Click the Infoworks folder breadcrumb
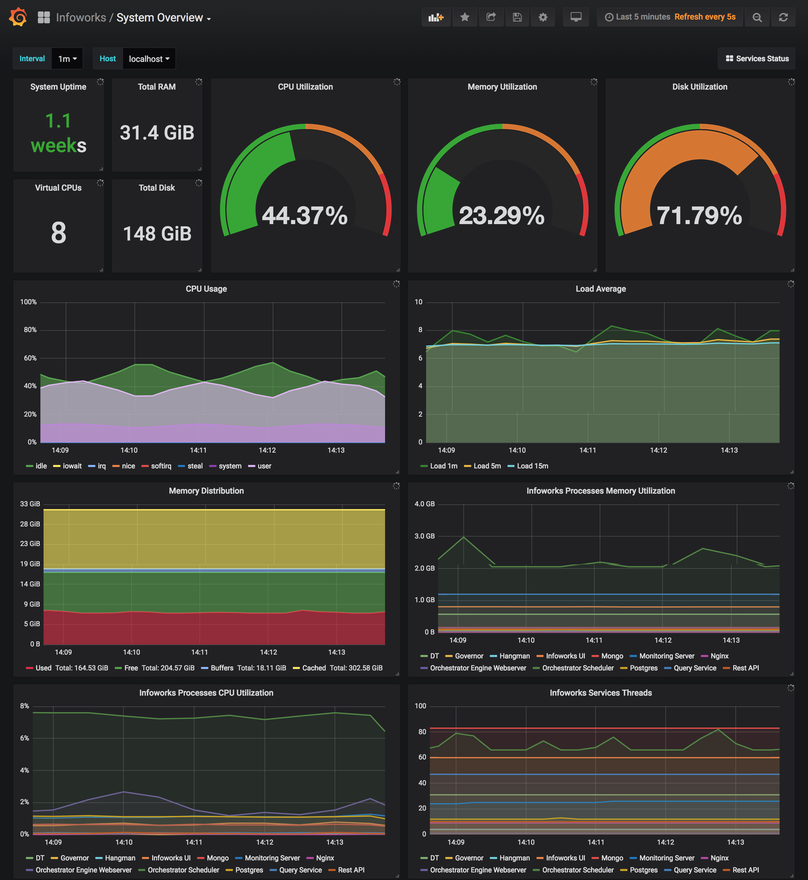This screenshot has width=808, height=880. tap(81, 18)
